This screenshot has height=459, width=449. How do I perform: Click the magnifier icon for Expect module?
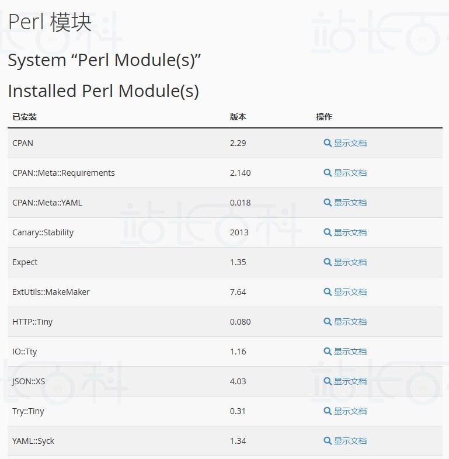point(327,262)
